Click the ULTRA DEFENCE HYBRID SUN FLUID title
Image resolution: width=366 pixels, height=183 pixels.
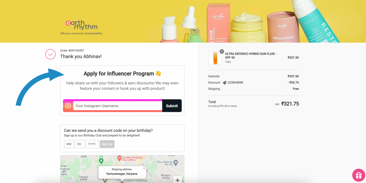coord(251,55)
